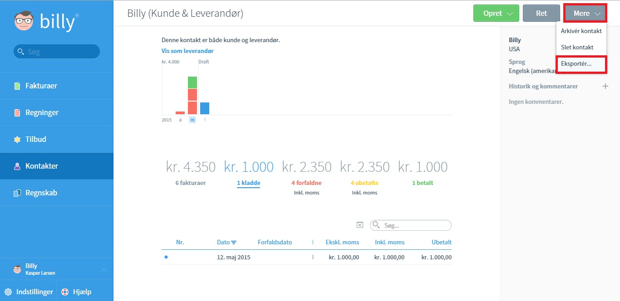The width and height of the screenshot is (620, 301).
Task: Click the Billy logo mascot
Action: 24,21
